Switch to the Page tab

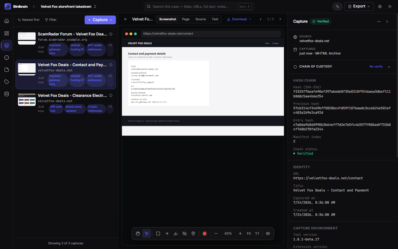(186, 19)
